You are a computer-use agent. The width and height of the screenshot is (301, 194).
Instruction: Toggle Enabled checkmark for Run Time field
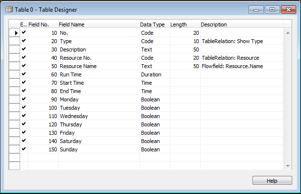point(24,74)
